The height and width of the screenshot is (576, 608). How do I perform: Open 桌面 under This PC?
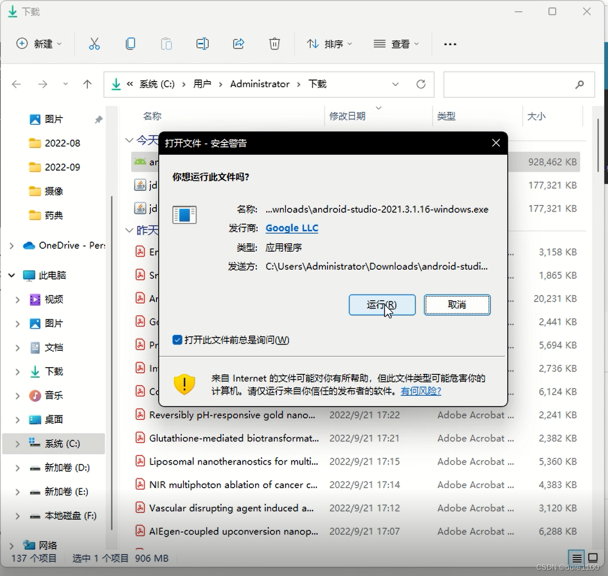pos(46,419)
